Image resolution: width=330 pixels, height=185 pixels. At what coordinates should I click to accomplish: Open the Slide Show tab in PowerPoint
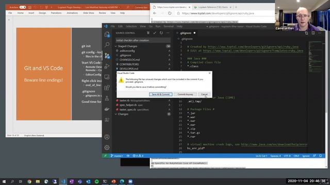88,13
